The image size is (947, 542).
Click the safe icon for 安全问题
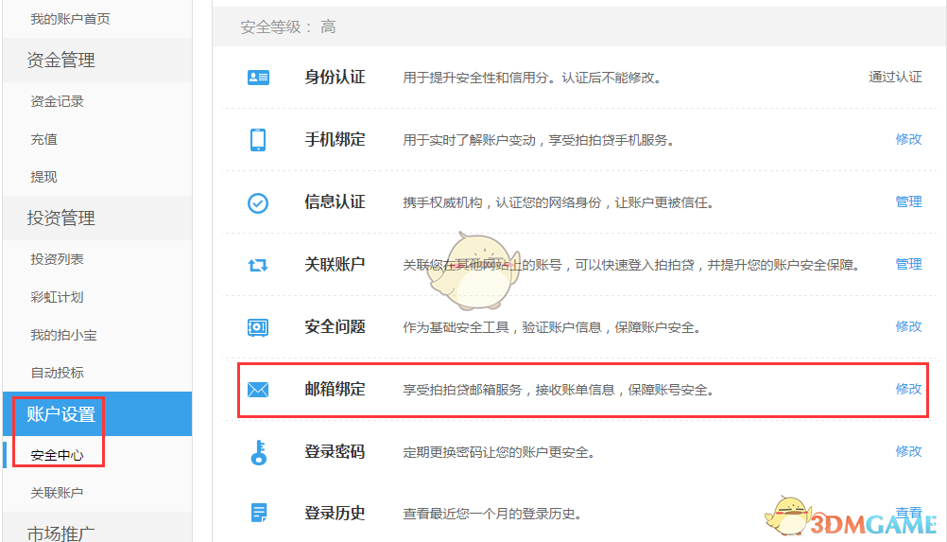click(x=258, y=327)
